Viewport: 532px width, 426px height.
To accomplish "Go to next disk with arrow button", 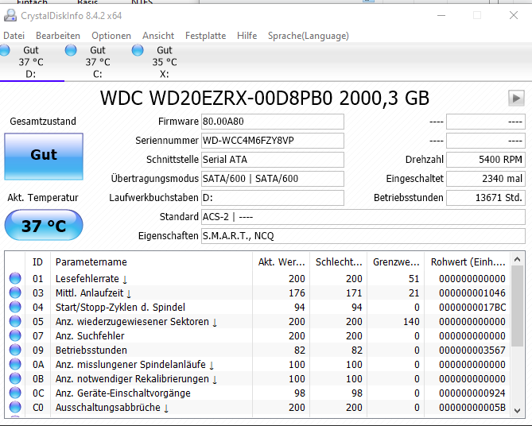I will [516, 99].
